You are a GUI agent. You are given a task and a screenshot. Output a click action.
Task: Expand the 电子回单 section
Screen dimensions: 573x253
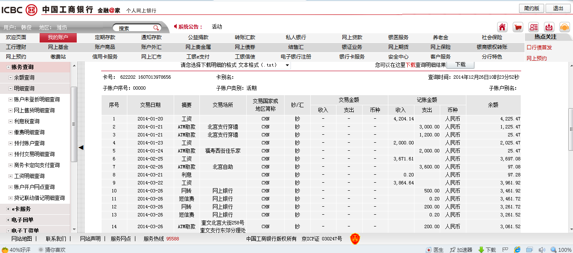click(8, 220)
